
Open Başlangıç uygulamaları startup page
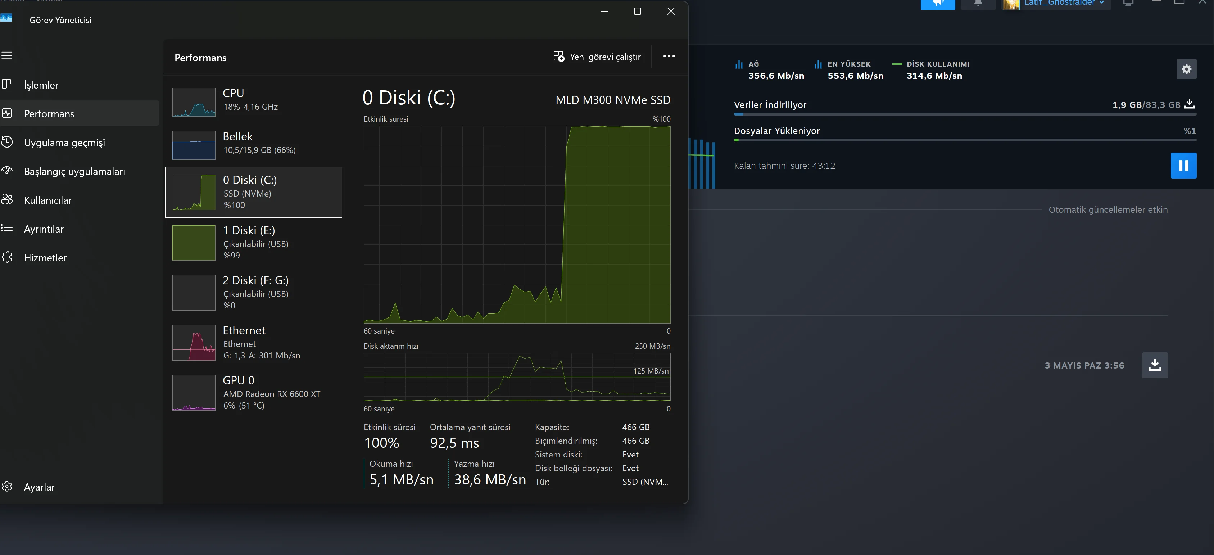pyautogui.click(x=74, y=171)
